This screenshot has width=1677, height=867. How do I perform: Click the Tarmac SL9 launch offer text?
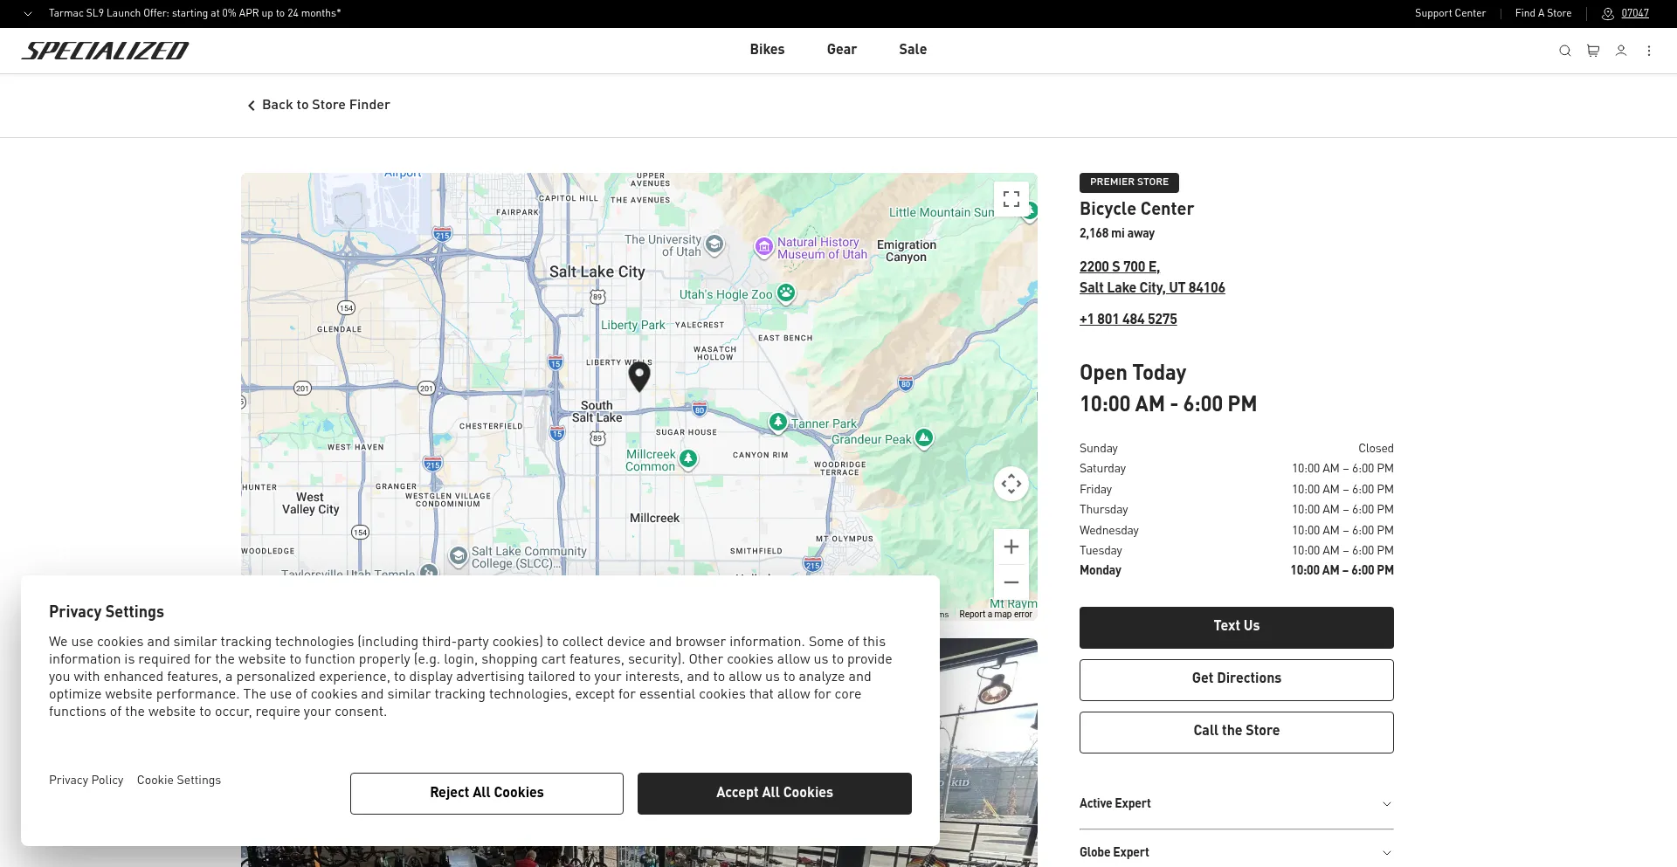[x=195, y=13]
